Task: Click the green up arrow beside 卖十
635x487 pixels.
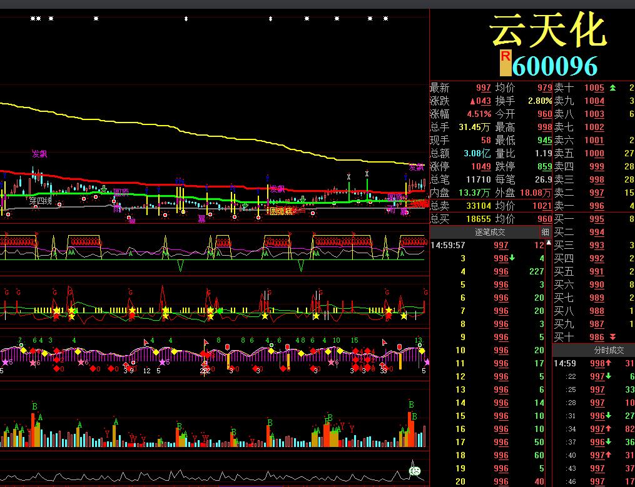Action: coord(612,88)
